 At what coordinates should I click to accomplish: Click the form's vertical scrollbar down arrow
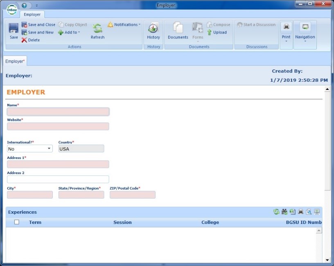point(327,260)
